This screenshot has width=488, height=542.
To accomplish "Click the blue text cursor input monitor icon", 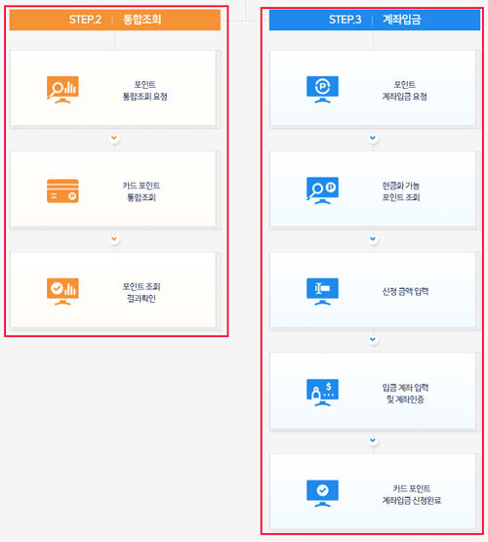I will (x=323, y=291).
